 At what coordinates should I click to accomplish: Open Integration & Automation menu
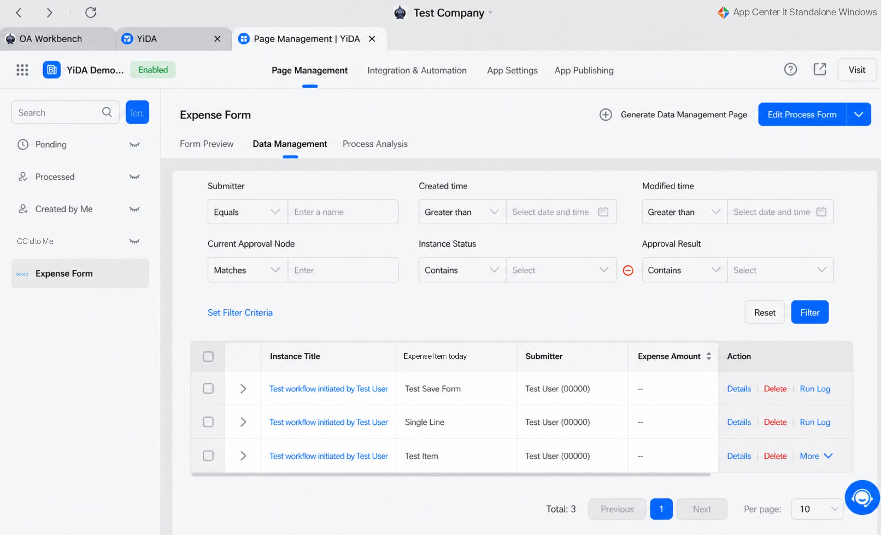pyautogui.click(x=417, y=70)
